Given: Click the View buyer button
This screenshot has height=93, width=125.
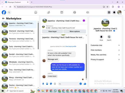Looking at the screenshot, I should [x=52, y=31].
